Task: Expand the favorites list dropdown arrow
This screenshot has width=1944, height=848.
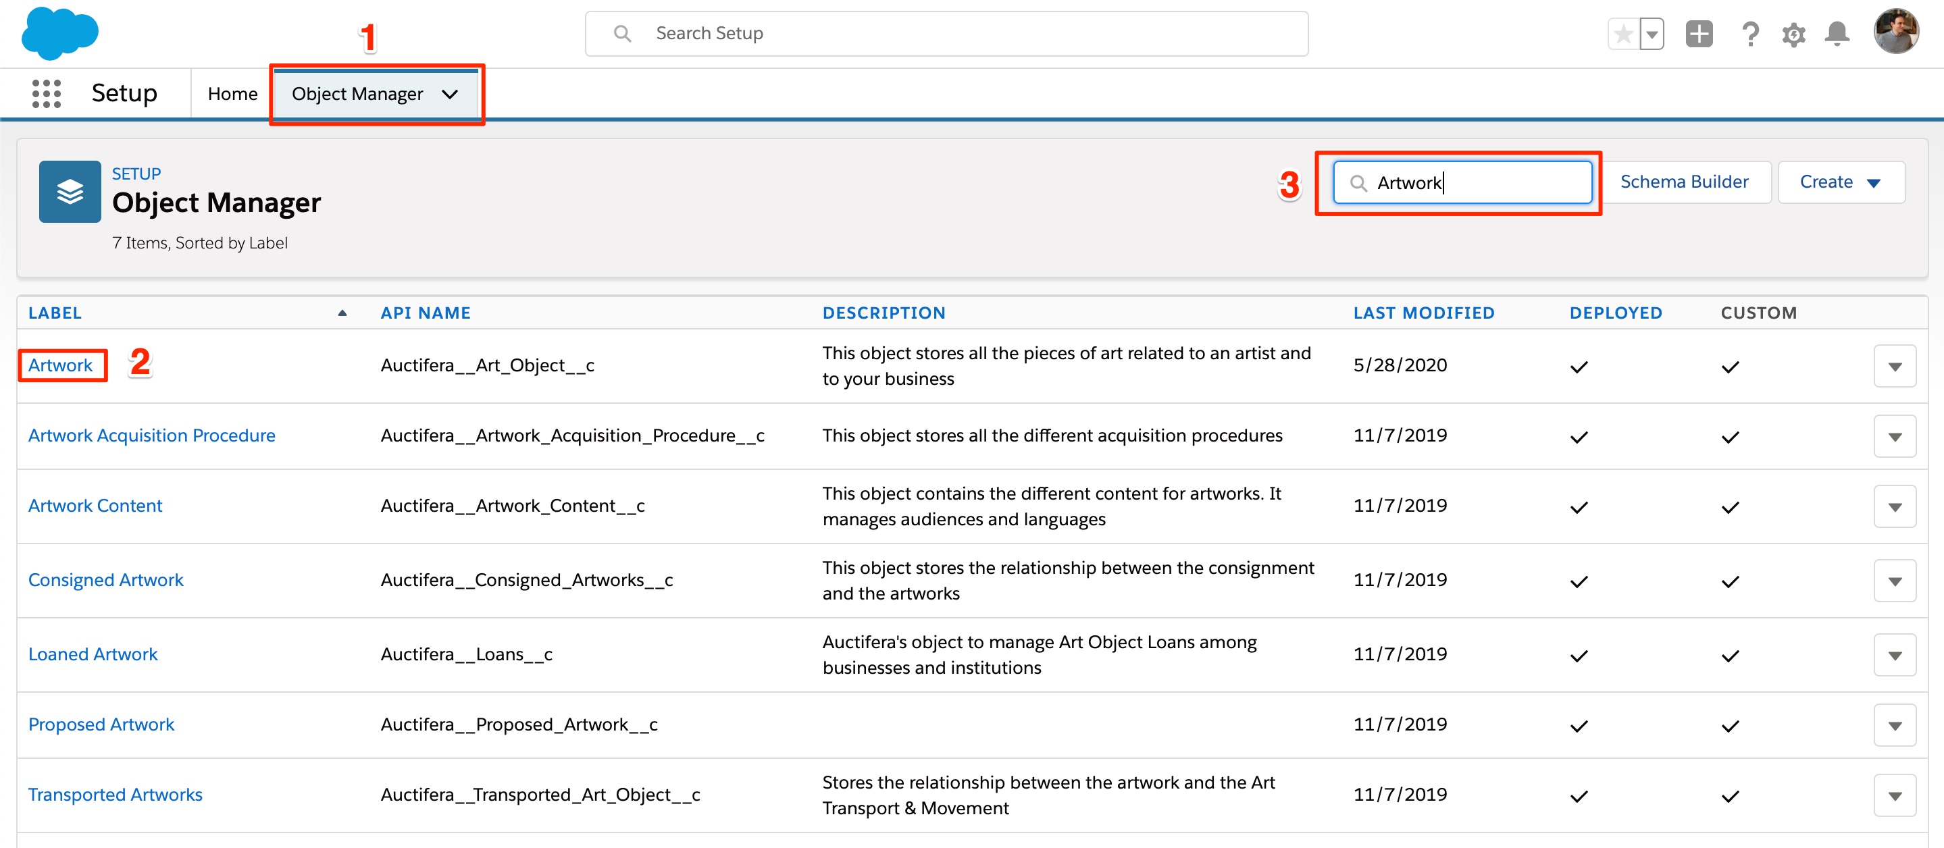Action: click(1652, 34)
